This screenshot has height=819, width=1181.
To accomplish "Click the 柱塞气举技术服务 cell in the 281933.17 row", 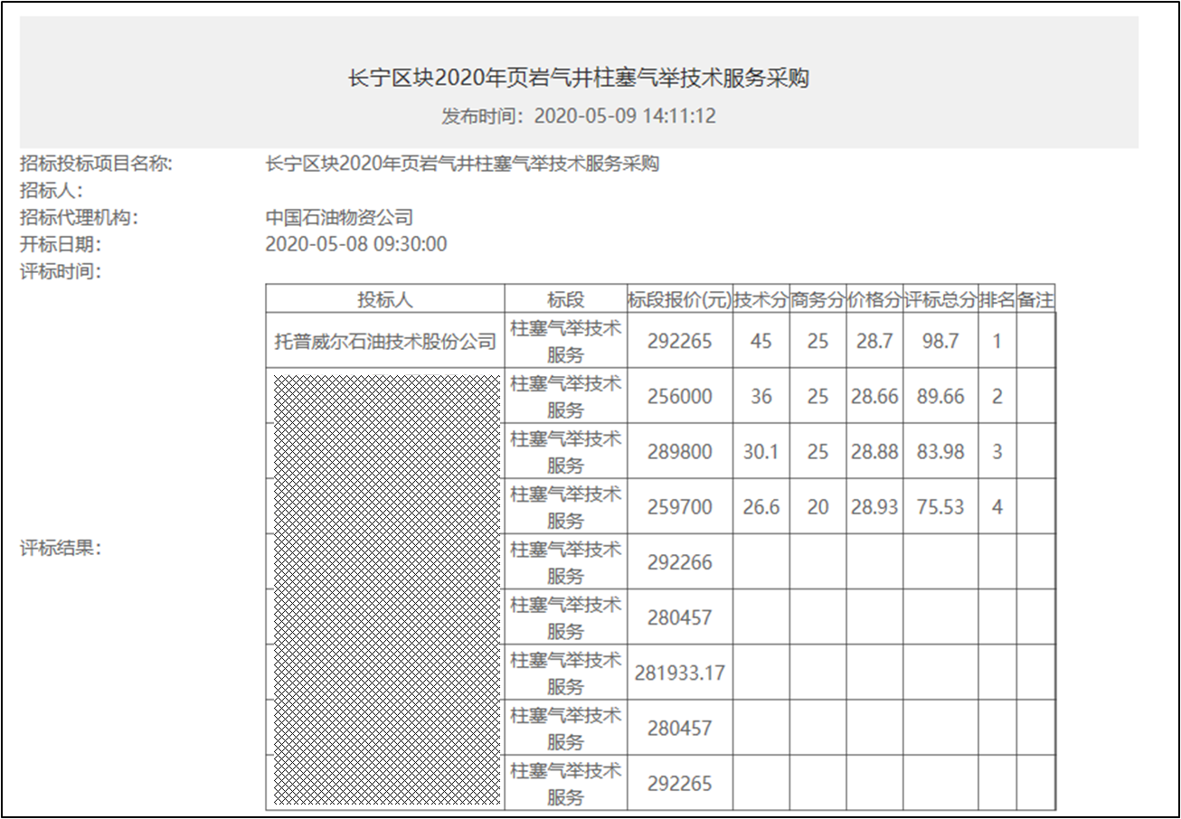I will point(566,672).
